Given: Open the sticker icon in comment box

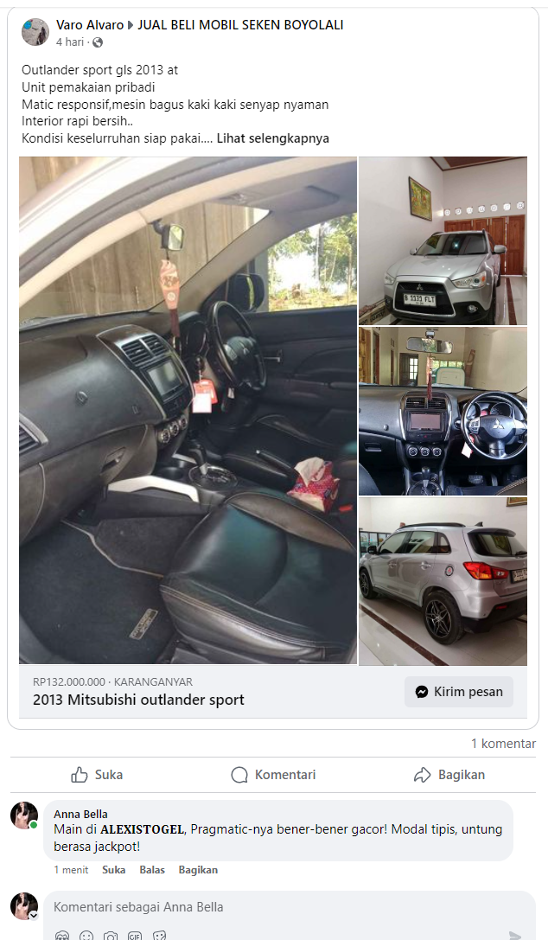Looking at the screenshot, I should click(159, 936).
